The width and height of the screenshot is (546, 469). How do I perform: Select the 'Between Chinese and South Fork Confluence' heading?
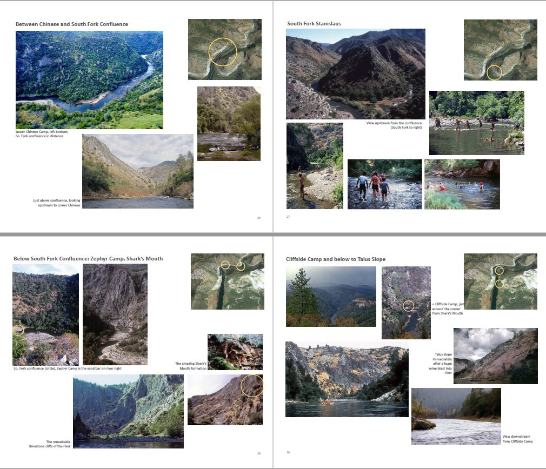tap(72, 24)
